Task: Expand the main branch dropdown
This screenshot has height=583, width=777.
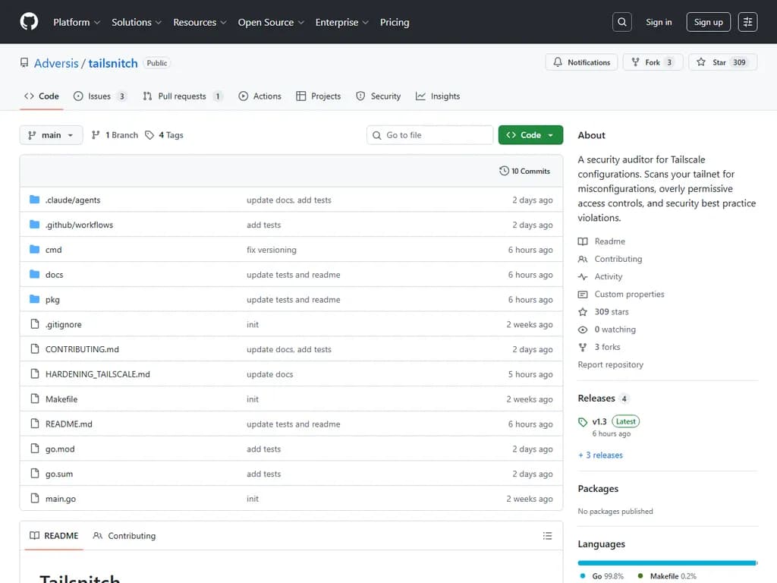Action: point(51,135)
